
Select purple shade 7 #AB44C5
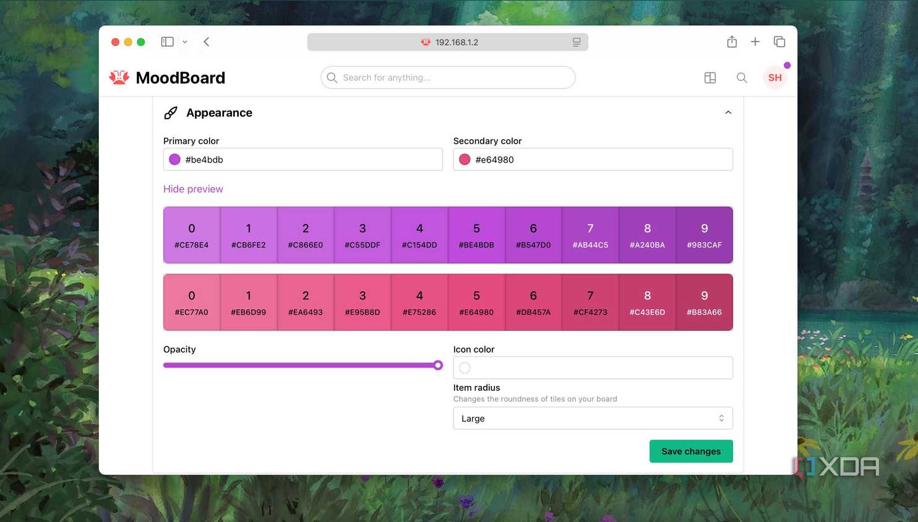pyautogui.click(x=590, y=235)
